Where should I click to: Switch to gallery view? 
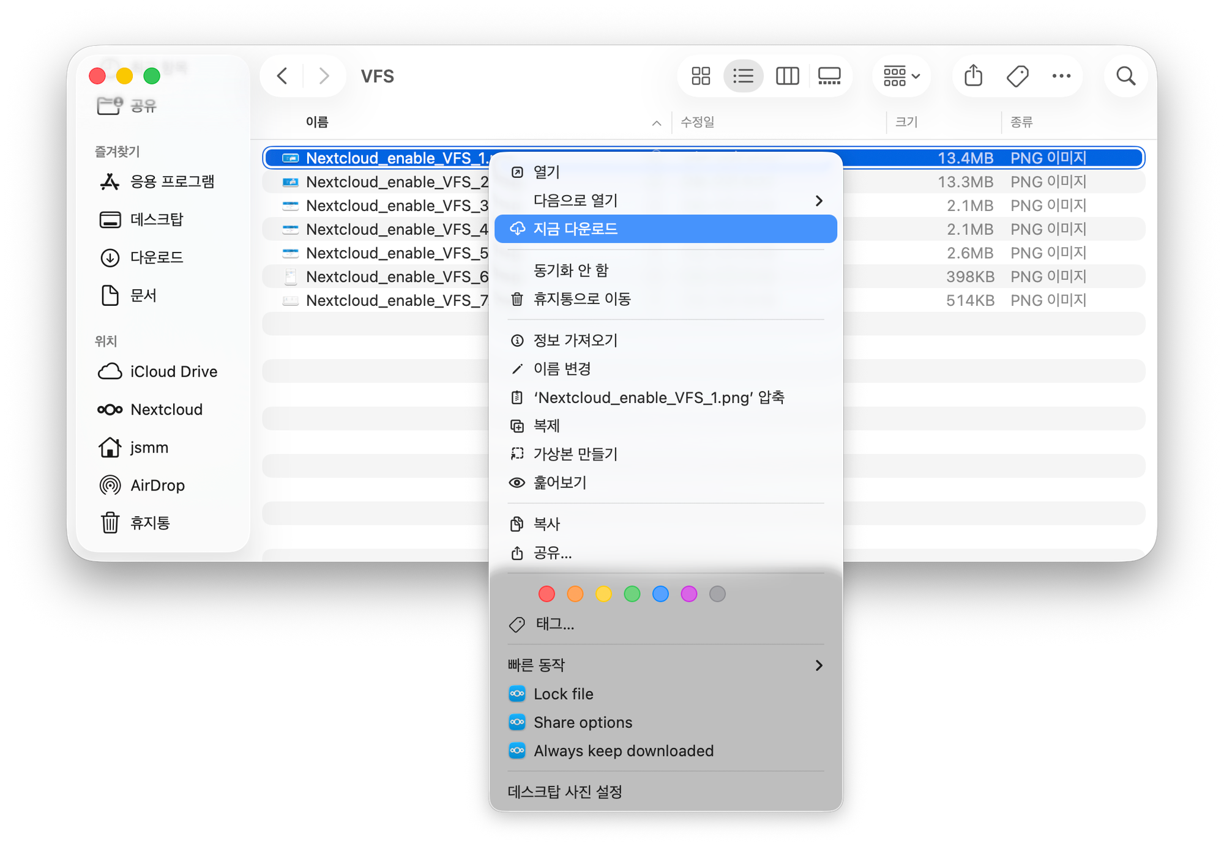tap(829, 76)
